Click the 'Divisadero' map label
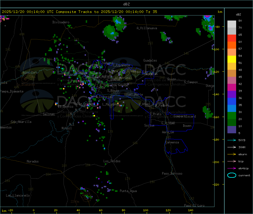This screenshot has height=214, width=253. (61, 22)
